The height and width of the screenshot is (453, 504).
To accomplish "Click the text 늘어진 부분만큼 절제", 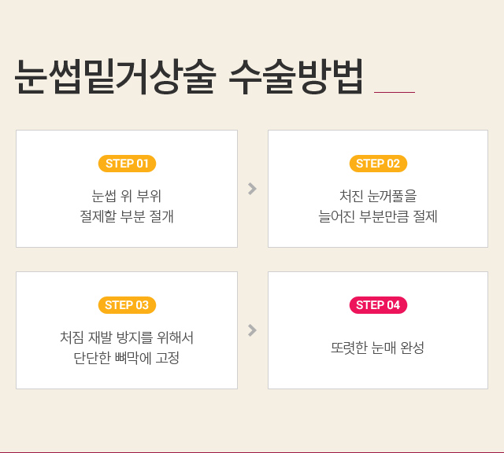I will (x=378, y=215).
